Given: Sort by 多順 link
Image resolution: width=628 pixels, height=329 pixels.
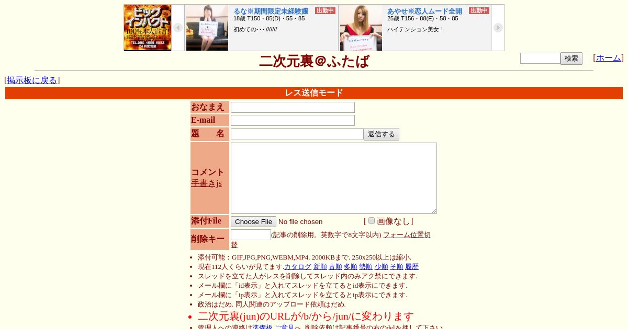Looking at the screenshot, I should coord(350,267).
